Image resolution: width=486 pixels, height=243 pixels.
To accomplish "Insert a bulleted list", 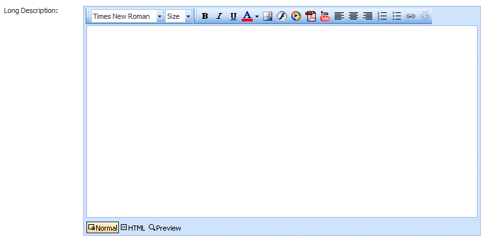I will [396, 16].
